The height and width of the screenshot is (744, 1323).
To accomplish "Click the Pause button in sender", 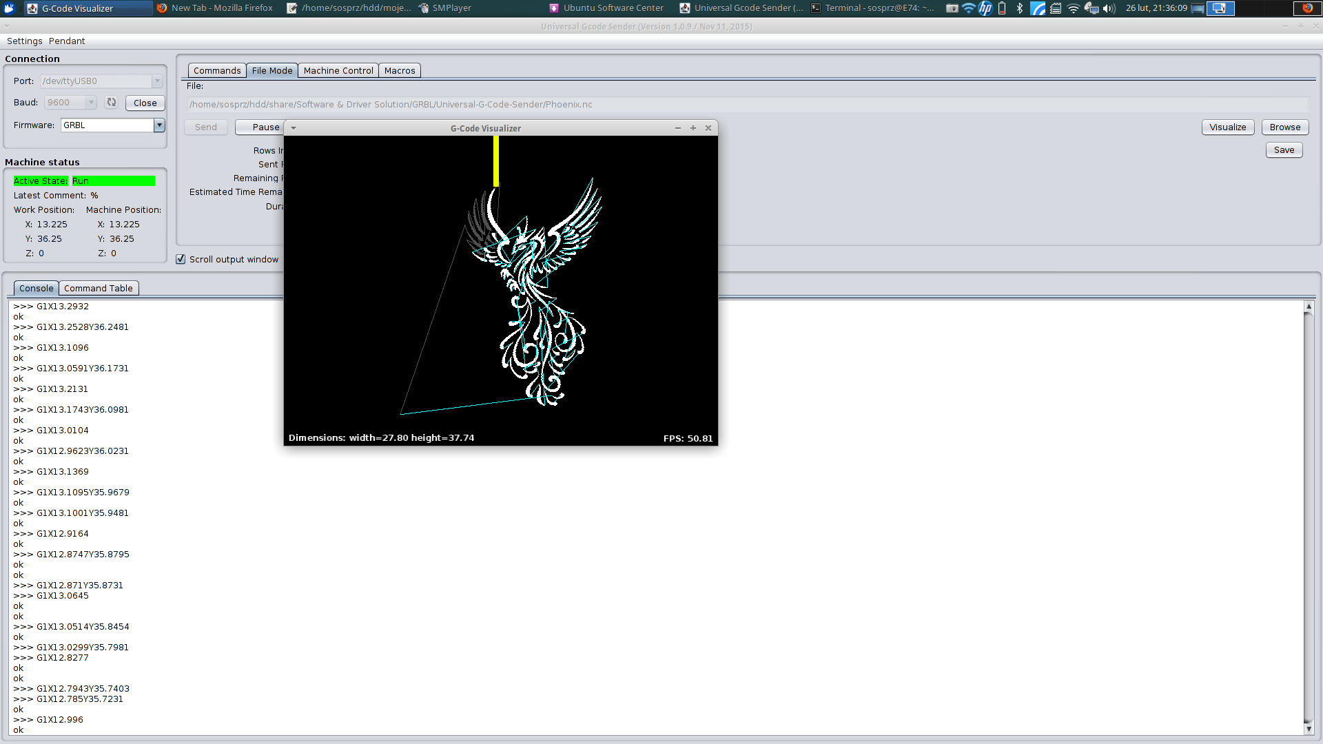I will [x=265, y=126].
